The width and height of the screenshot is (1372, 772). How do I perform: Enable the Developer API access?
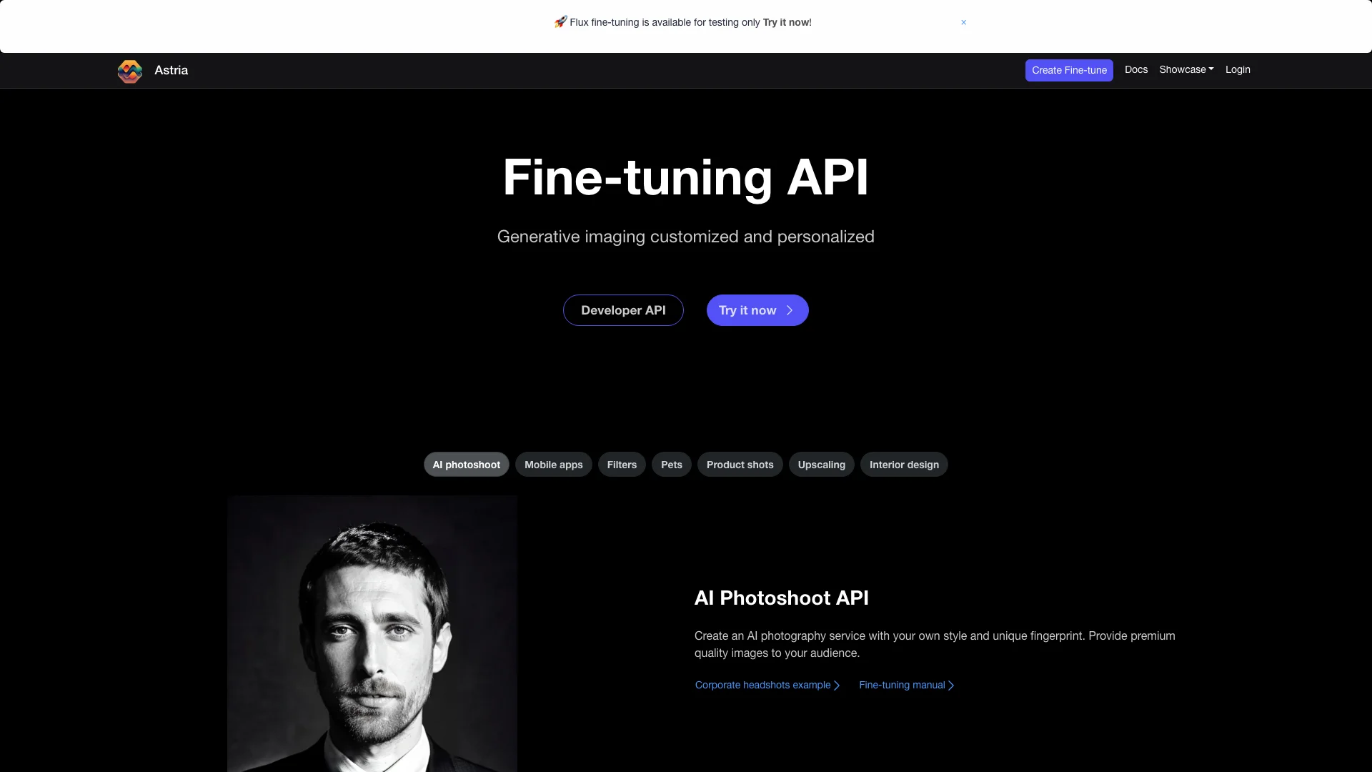click(623, 310)
